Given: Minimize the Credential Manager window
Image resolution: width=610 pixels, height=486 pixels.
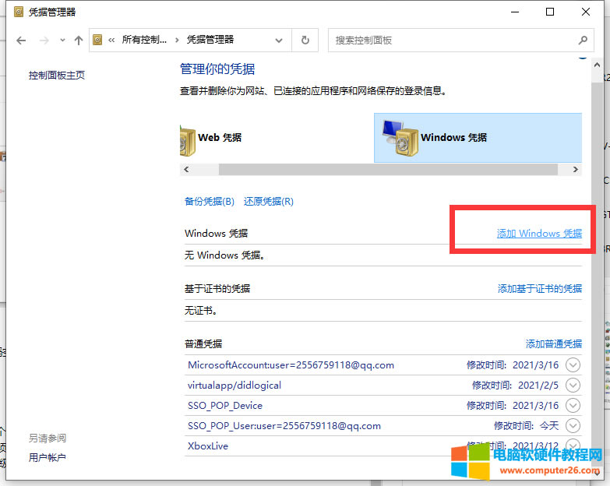Looking at the screenshot, I should [x=515, y=12].
